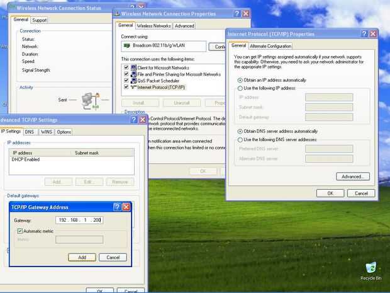Click the Subnet mask field
This screenshot has height=293, width=390.
[329, 107]
